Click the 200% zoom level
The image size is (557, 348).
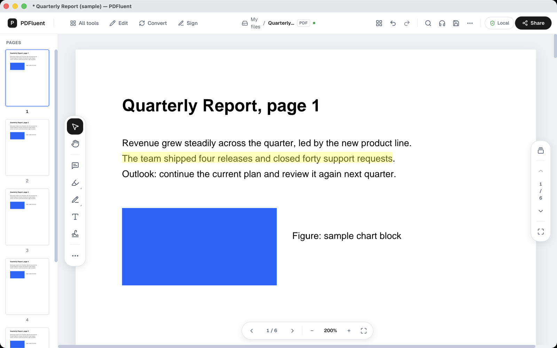coord(330,331)
